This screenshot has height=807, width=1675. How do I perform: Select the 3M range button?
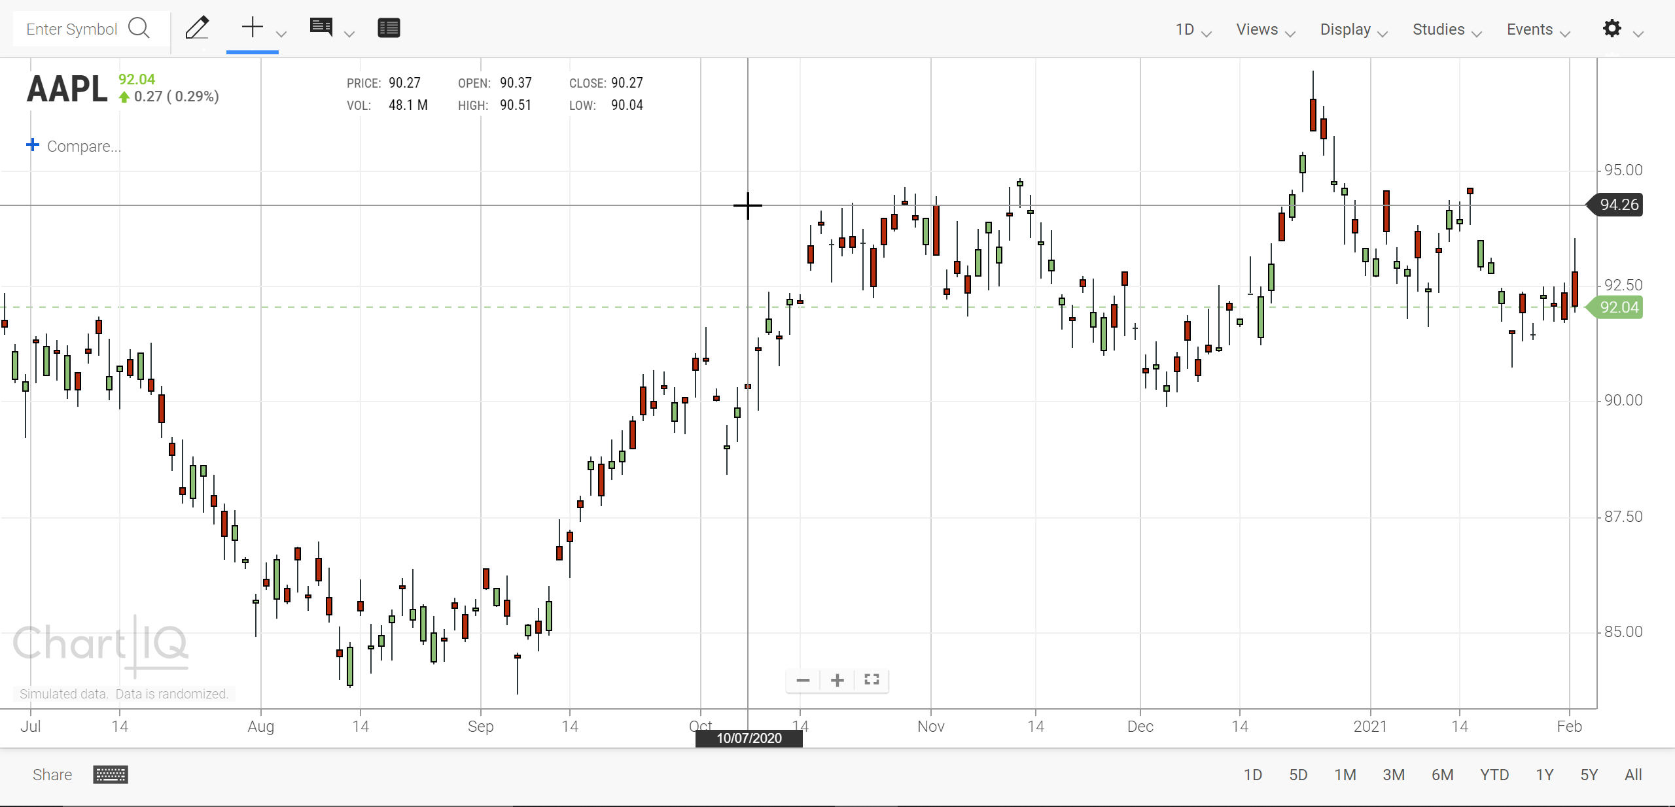coord(1394,775)
